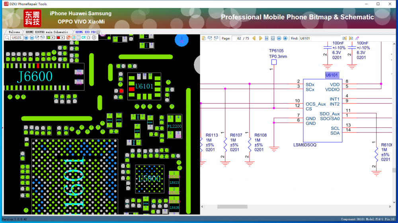Click the fit page icon in schematic toolbar
Viewport: 398px width, 223px height.
click(x=273, y=38)
